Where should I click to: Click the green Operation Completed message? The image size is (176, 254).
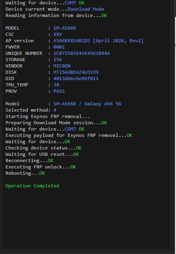click(32, 186)
